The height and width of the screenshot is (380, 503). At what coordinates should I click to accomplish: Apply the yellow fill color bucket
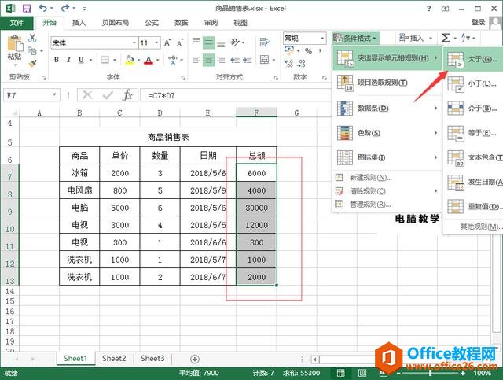coord(130,60)
